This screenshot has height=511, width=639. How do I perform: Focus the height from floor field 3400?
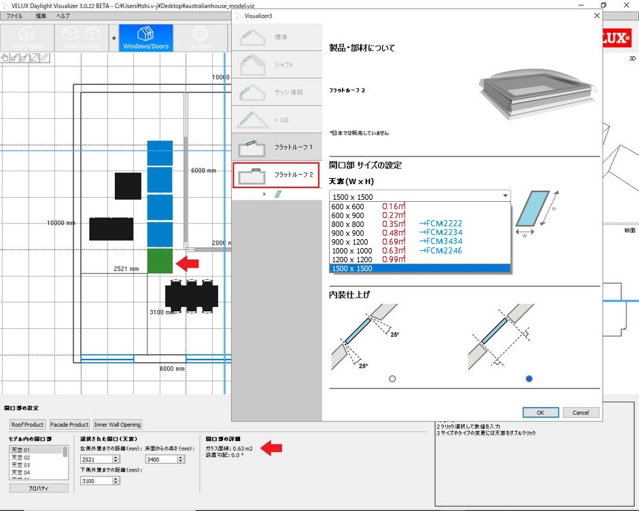pyautogui.click(x=161, y=459)
